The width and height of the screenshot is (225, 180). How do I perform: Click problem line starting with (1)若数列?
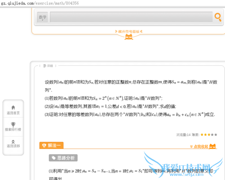click(103, 98)
